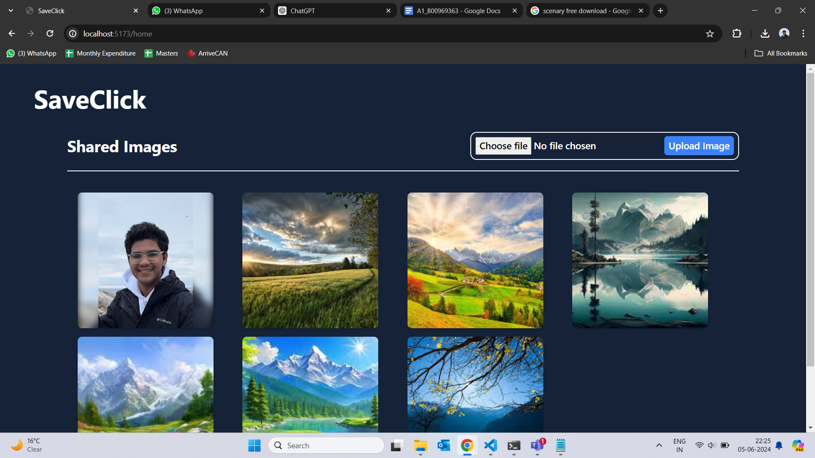The height and width of the screenshot is (458, 815).
Task: Open Chrome's three-dot settings menu
Action: (x=803, y=34)
